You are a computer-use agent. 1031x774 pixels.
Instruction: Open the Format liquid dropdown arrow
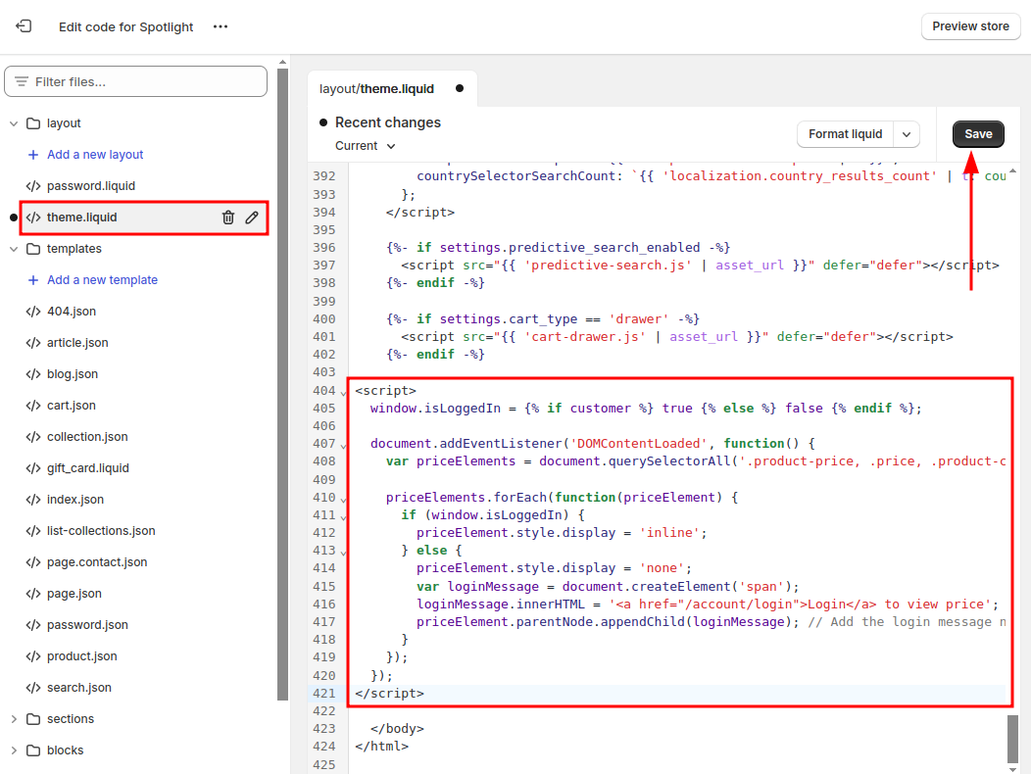tap(908, 134)
